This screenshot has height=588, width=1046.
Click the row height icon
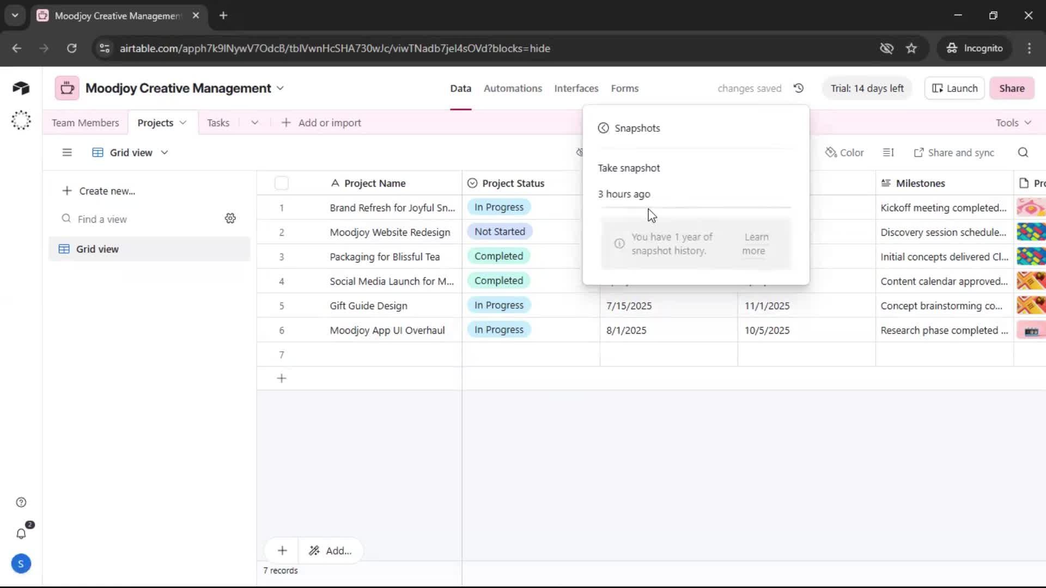click(x=888, y=152)
